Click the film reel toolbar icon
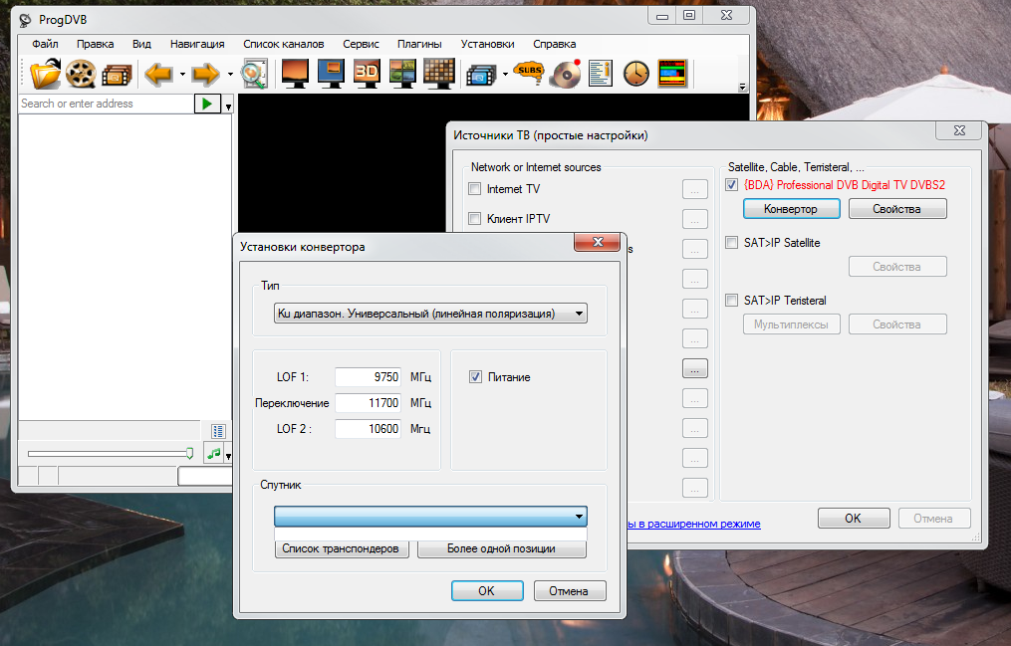 tap(82, 74)
